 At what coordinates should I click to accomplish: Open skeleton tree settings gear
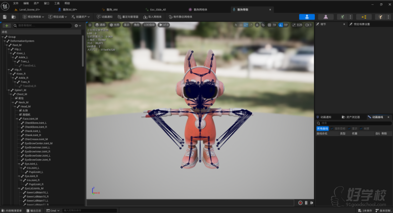coord(77,25)
